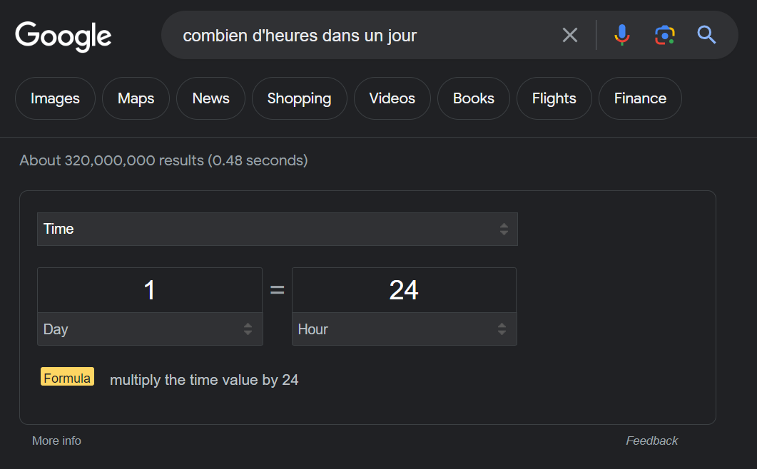Open Google Lens image search

click(x=664, y=35)
